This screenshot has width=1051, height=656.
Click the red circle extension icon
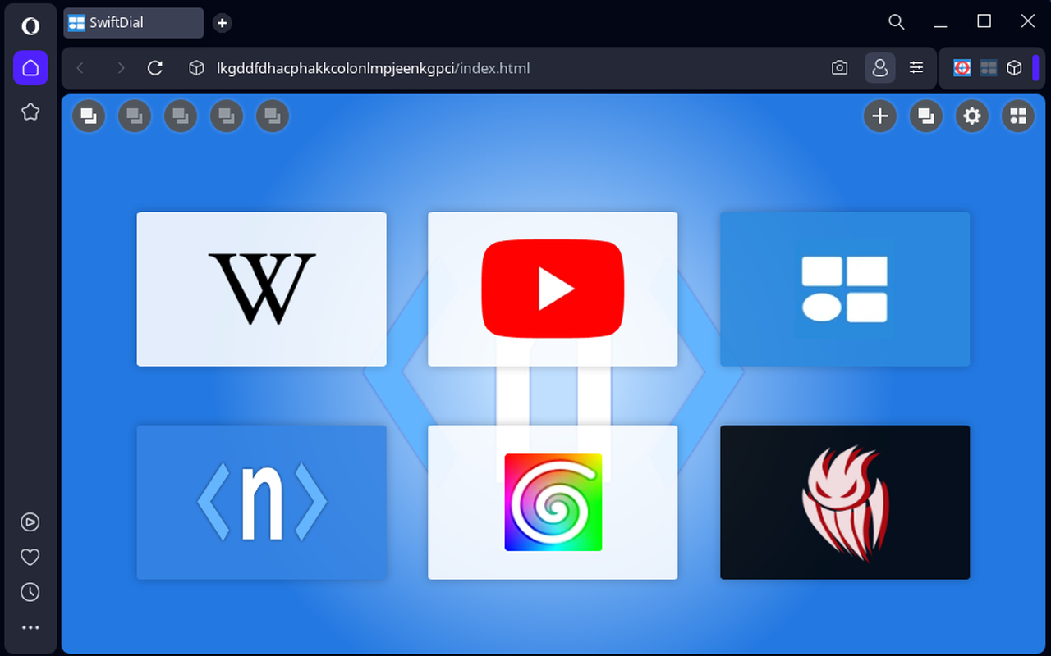(963, 68)
